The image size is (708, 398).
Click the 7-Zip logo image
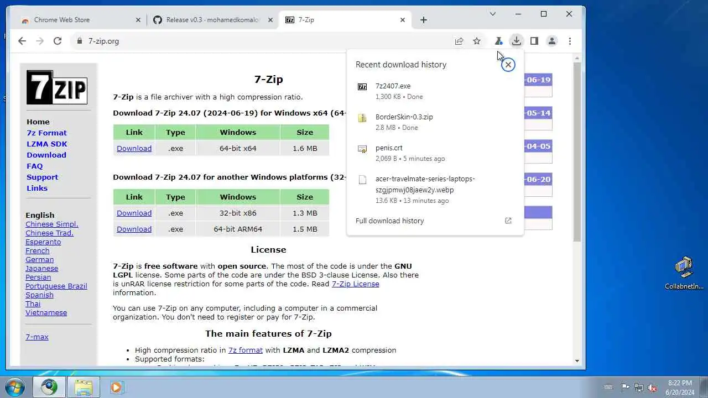(x=57, y=87)
